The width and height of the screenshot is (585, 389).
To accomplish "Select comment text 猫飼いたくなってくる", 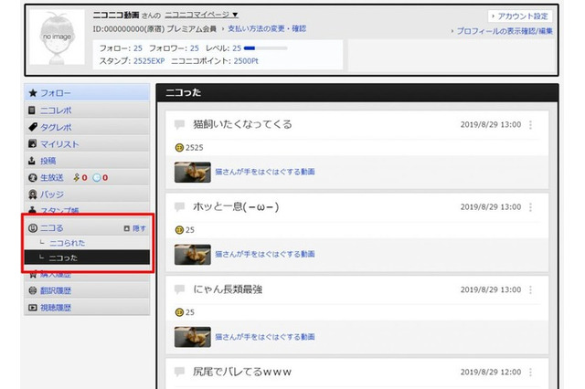I will click(x=242, y=124).
